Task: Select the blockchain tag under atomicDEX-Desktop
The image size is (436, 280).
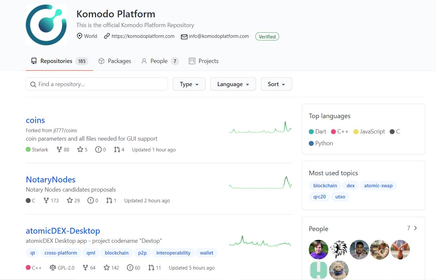Action: click(117, 253)
